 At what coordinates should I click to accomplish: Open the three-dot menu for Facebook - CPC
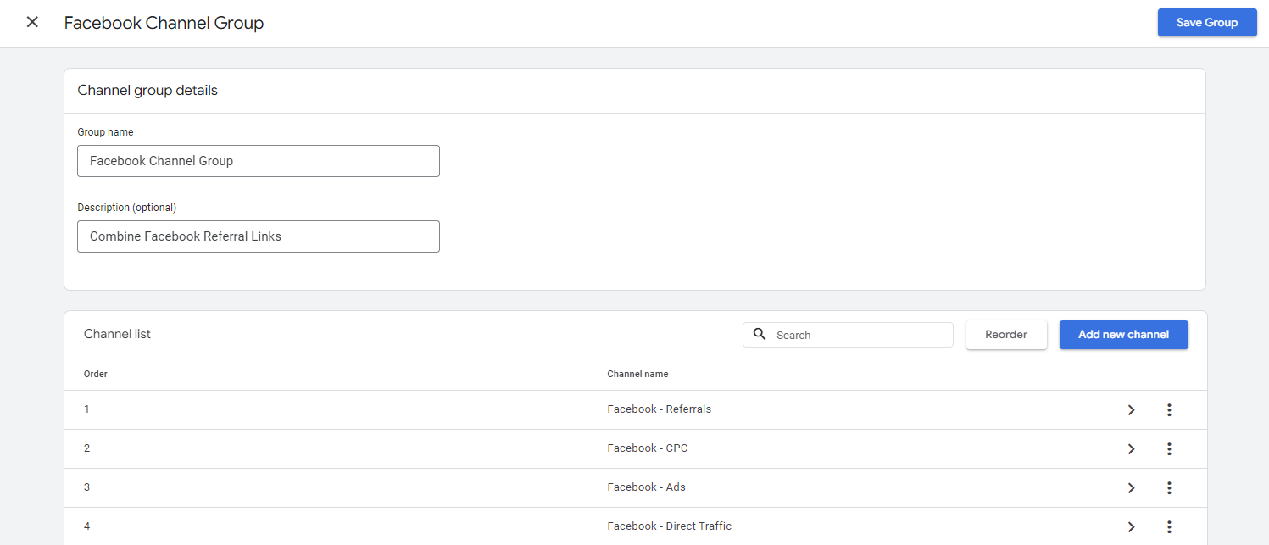(x=1169, y=448)
